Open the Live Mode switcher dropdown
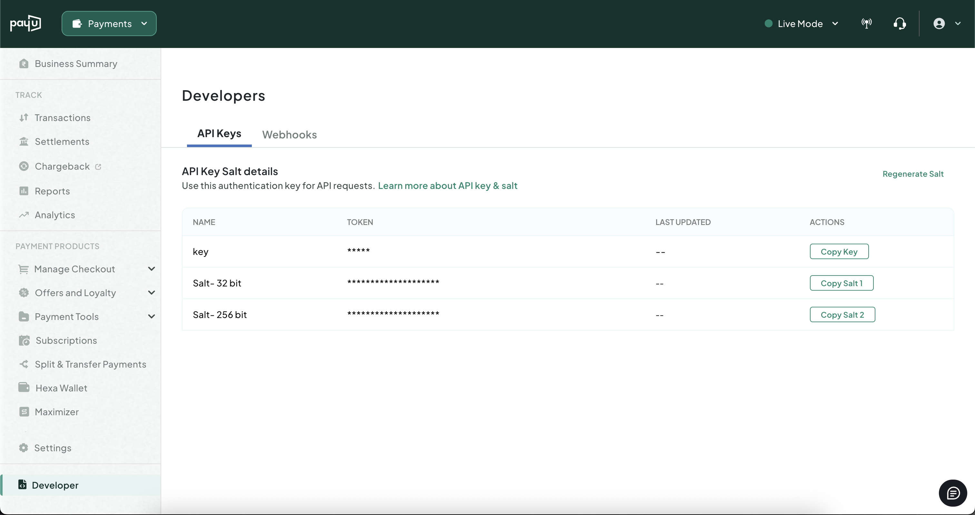Image resolution: width=975 pixels, height=515 pixels. pos(801,23)
